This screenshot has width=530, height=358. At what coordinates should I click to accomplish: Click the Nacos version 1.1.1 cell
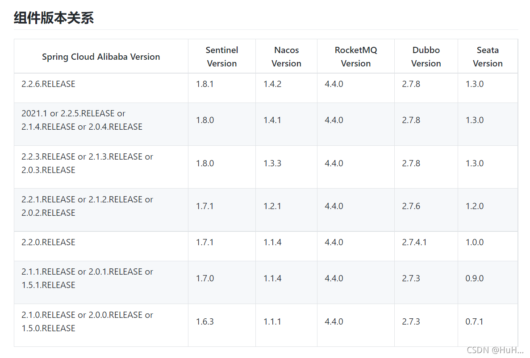click(272, 321)
